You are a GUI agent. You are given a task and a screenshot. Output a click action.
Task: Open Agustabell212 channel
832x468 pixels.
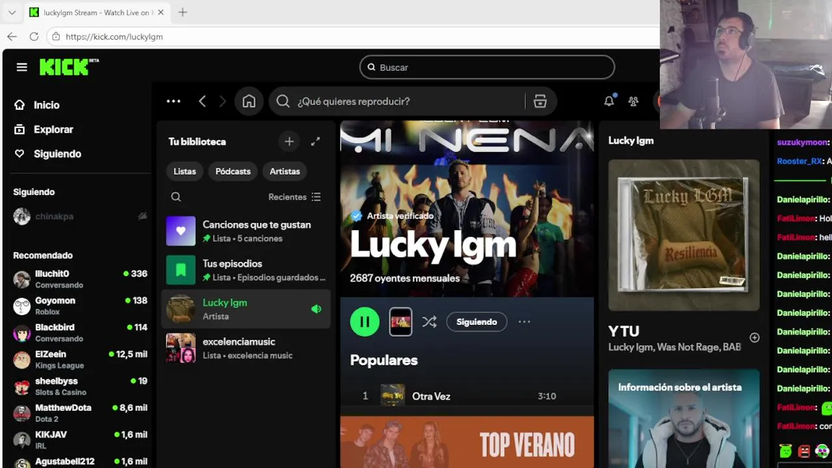[x=81, y=462]
